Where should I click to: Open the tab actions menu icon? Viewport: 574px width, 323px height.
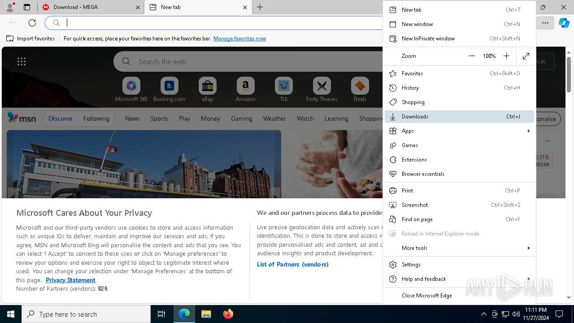coord(27,7)
